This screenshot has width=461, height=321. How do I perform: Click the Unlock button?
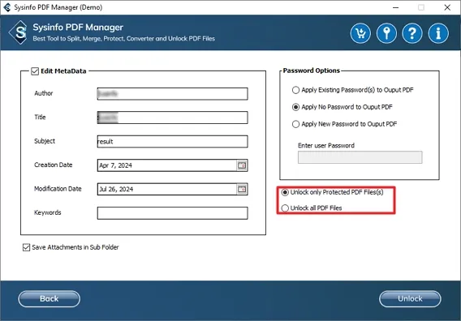(410, 299)
